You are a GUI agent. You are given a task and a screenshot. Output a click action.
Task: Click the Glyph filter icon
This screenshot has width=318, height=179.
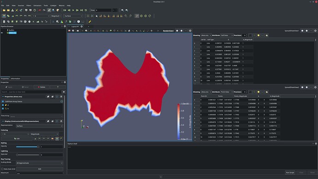pos(29,22)
